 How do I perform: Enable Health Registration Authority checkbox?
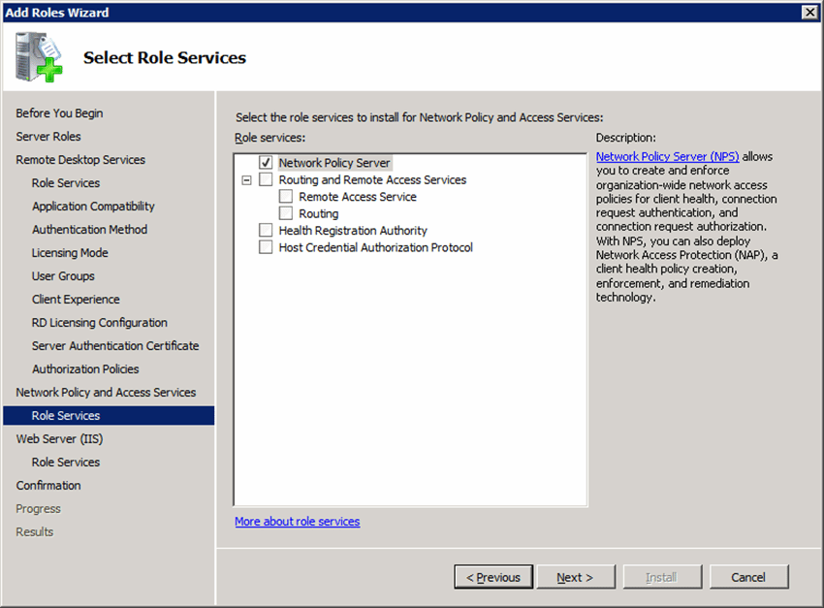click(x=266, y=231)
